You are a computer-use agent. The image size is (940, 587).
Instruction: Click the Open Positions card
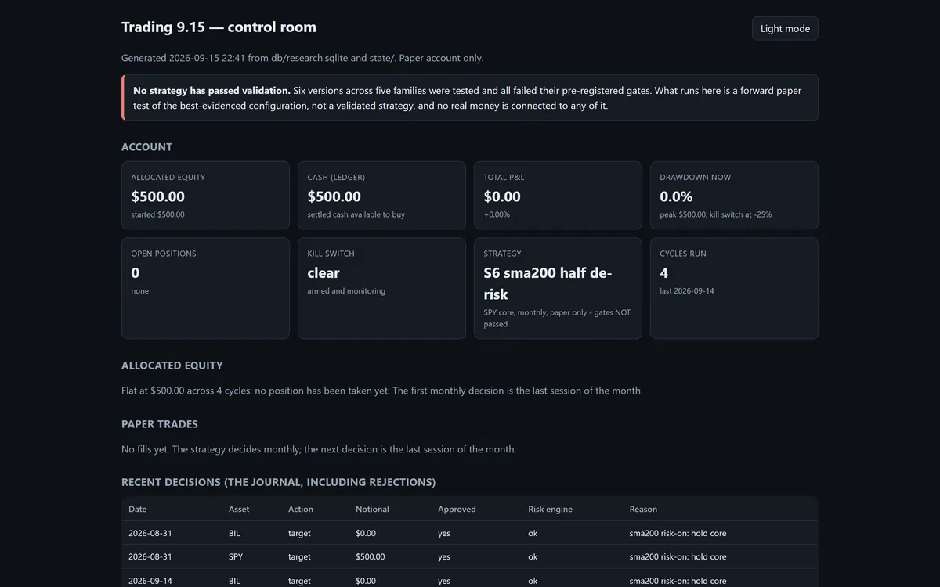pos(205,288)
